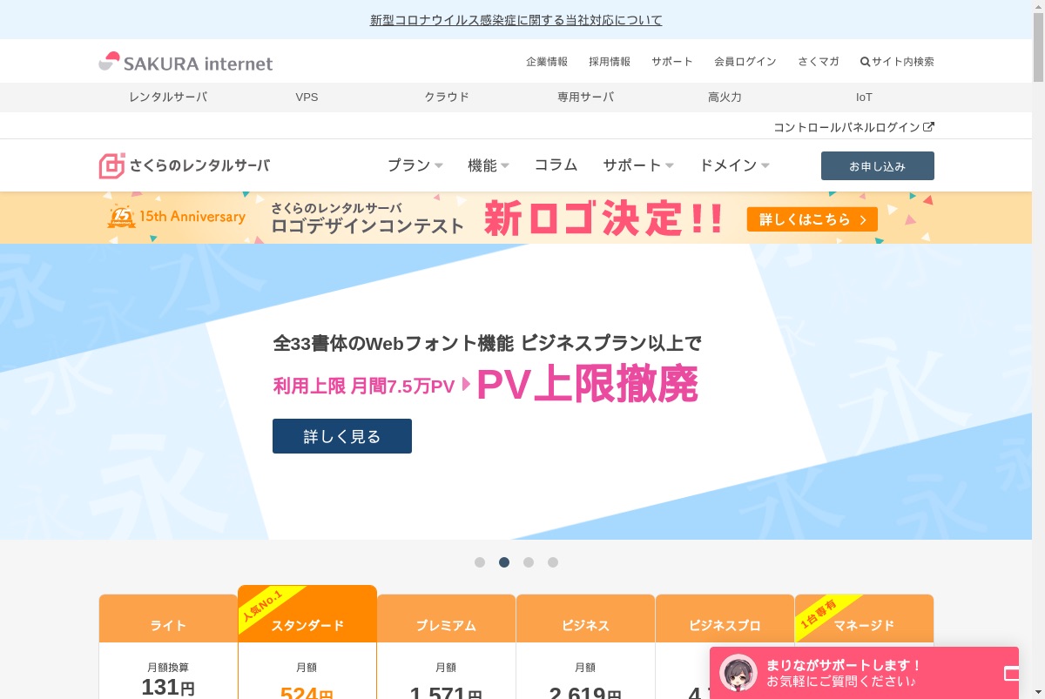Select the ビジネス plan header
The image size is (1045, 699).
pos(586,619)
